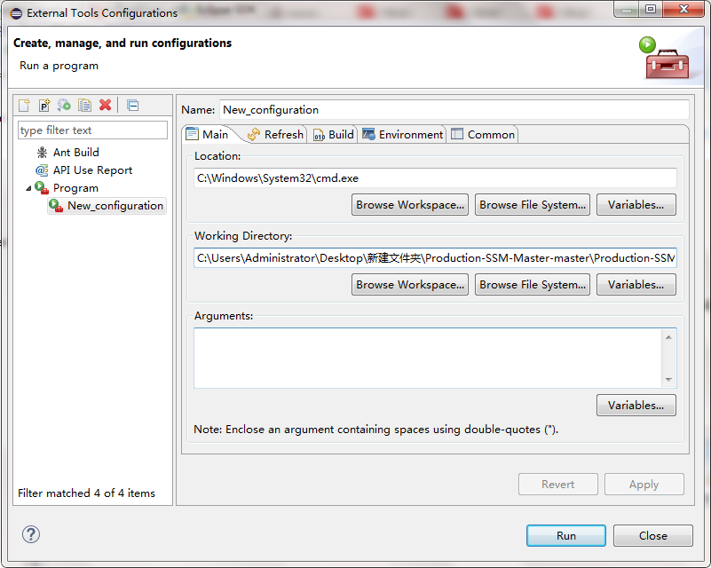711x568 pixels.
Task: Click inside the Arguments text area
Action: 428,359
